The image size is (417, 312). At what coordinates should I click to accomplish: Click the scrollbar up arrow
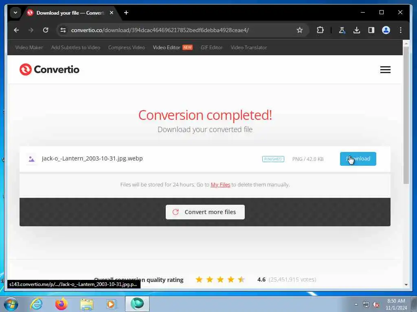click(x=406, y=43)
